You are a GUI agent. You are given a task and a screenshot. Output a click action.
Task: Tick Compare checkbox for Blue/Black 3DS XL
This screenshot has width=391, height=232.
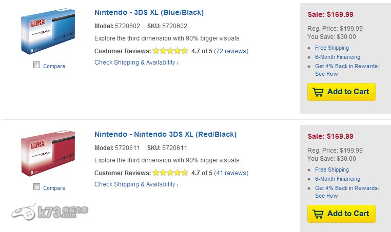36,65
